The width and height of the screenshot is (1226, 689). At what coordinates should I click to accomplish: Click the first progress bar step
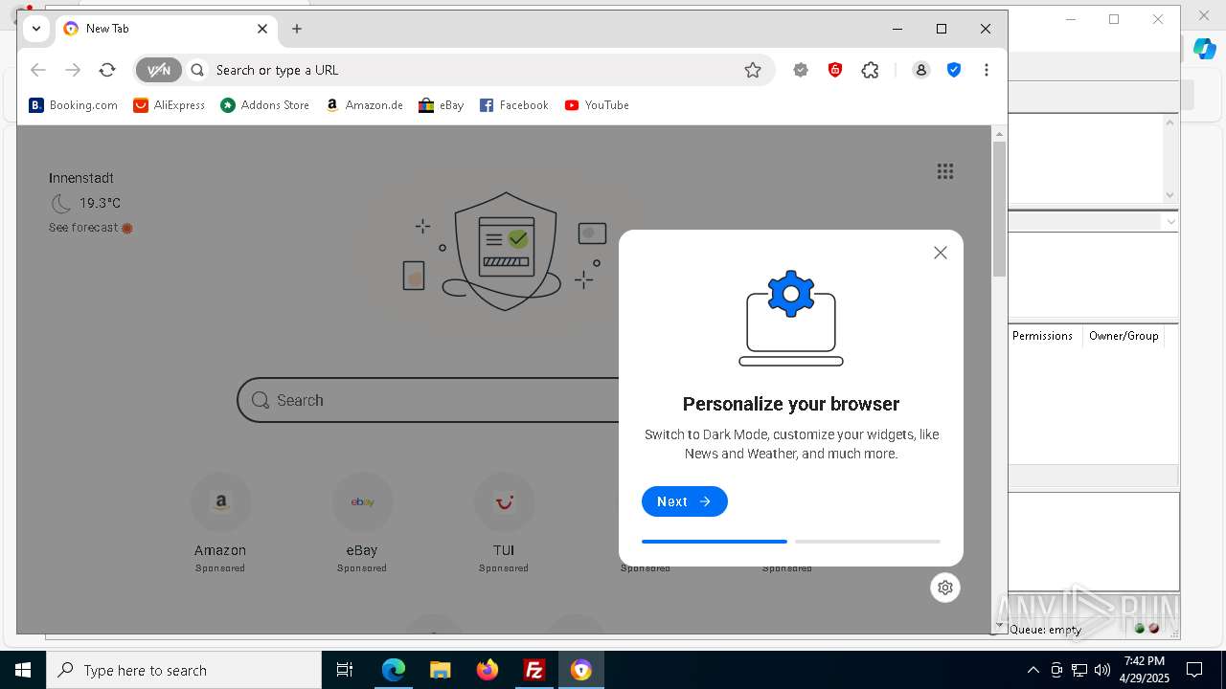coord(715,542)
